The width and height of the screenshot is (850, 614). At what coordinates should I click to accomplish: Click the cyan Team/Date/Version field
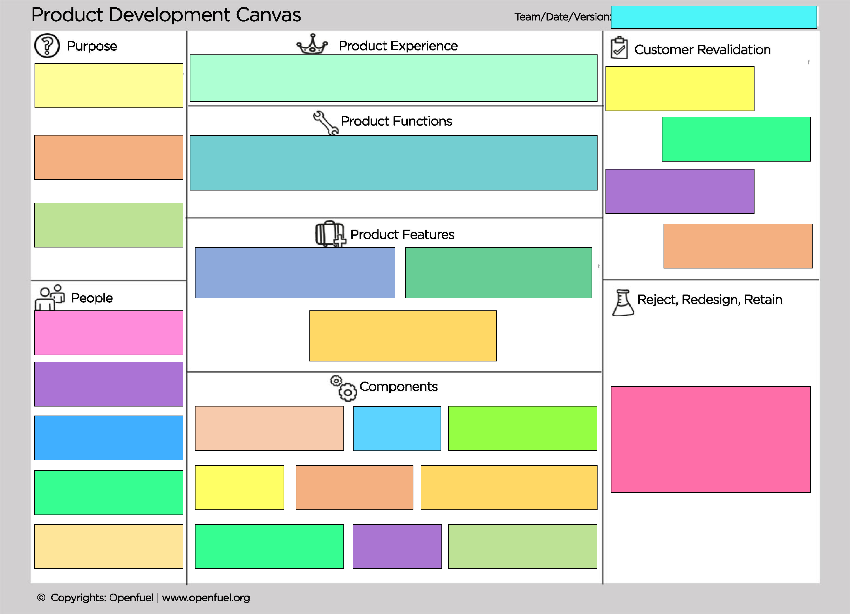click(x=714, y=17)
